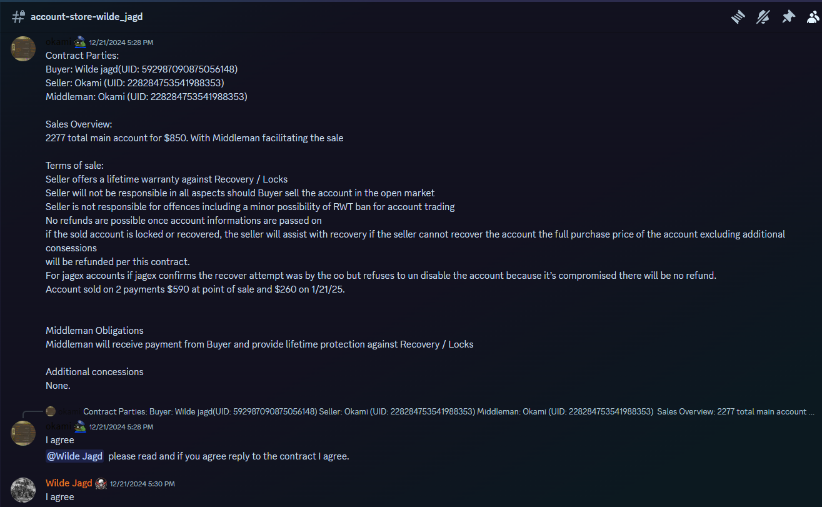Click small avatar in the reply preview

click(x=51, y=411)
